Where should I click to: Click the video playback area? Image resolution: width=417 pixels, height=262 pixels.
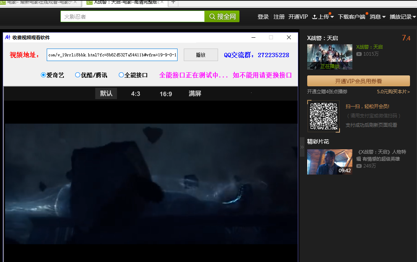151,184
